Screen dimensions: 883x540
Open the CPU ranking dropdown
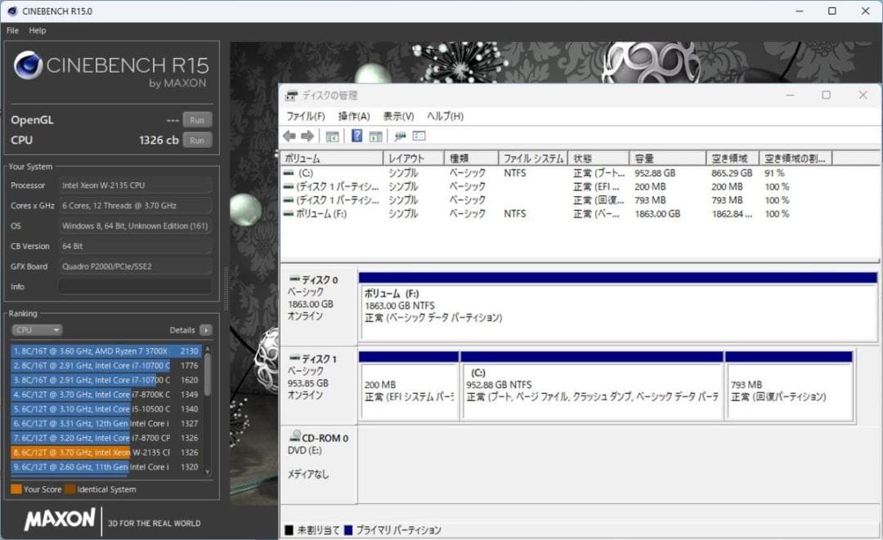[x=36, y=330]
